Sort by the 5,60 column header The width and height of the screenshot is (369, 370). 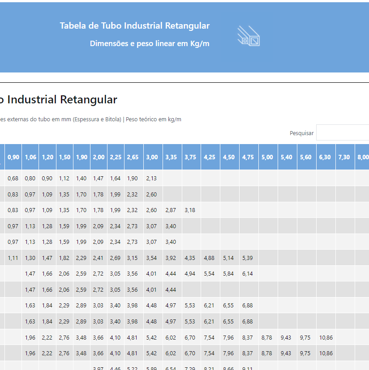305,157
